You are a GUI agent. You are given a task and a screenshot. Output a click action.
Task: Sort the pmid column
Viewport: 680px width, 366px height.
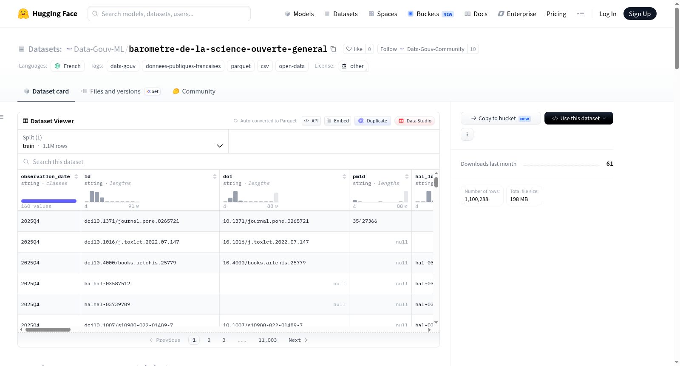pyautogui.click(x=407, y=176)
